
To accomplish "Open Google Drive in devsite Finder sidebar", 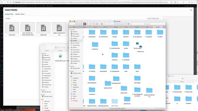I will [76, 61].
